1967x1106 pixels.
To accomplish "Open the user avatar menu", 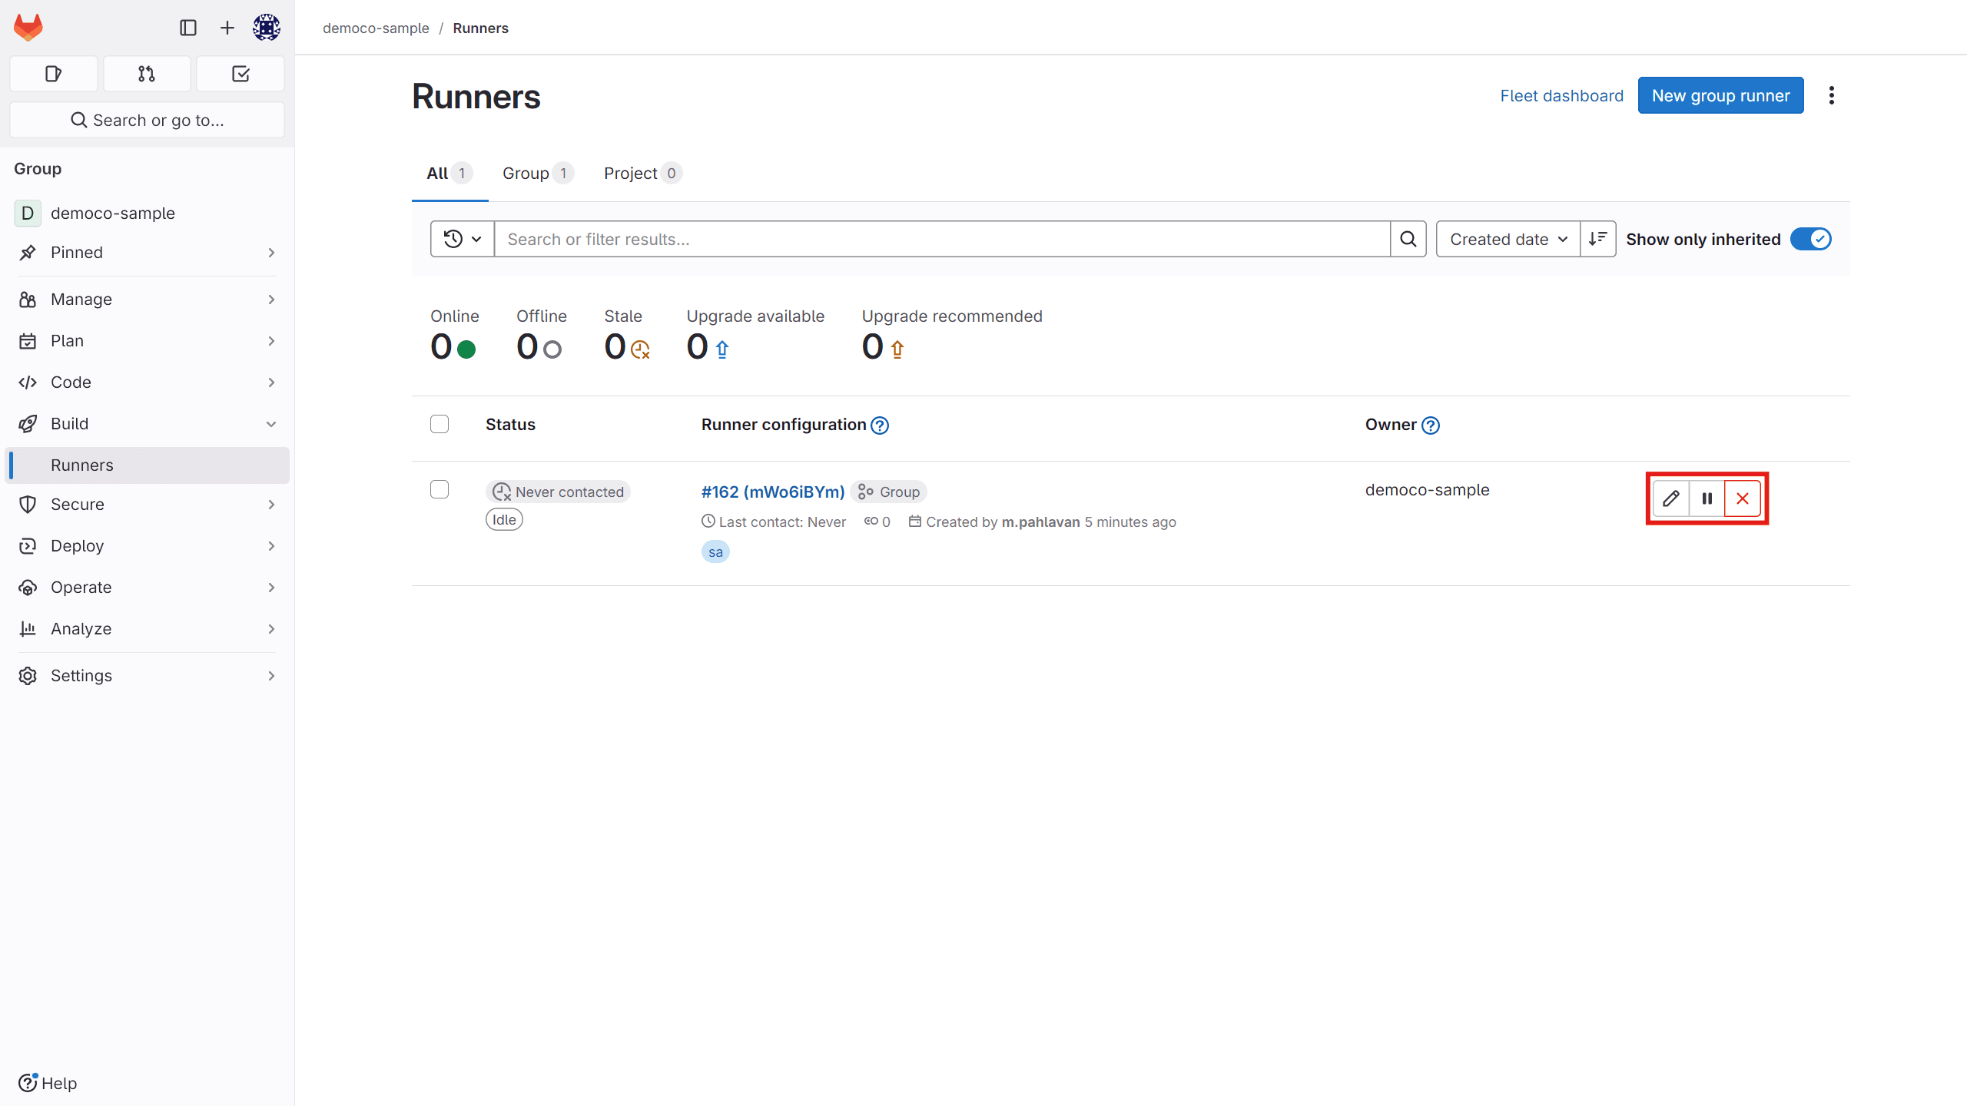I will pos(267,28).
